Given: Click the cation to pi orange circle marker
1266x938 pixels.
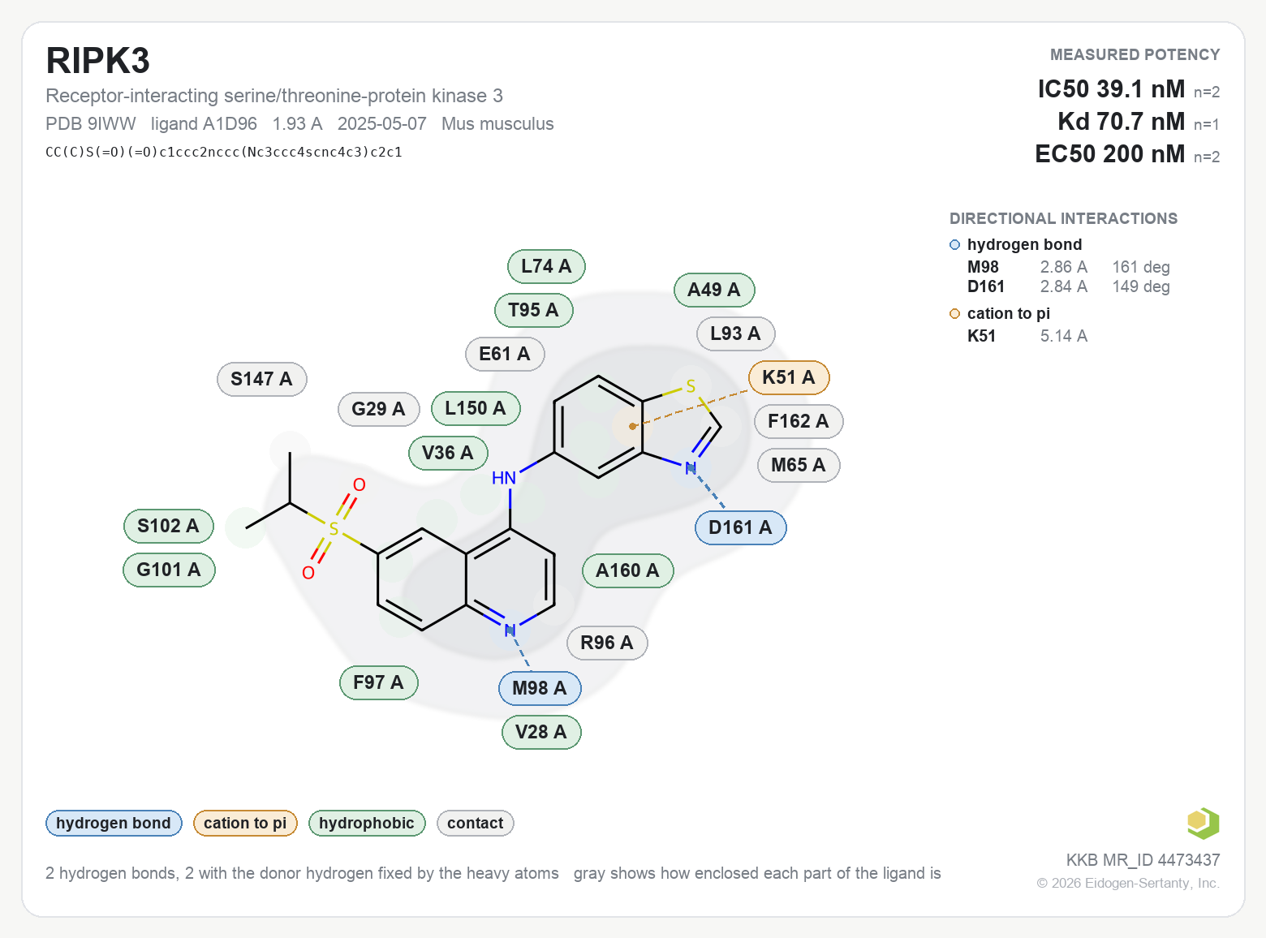Looking at the screenshot, I should tap(954, 314).
